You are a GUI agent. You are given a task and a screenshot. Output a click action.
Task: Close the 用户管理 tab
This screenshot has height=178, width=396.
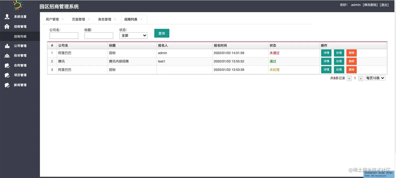click(63, 19)
